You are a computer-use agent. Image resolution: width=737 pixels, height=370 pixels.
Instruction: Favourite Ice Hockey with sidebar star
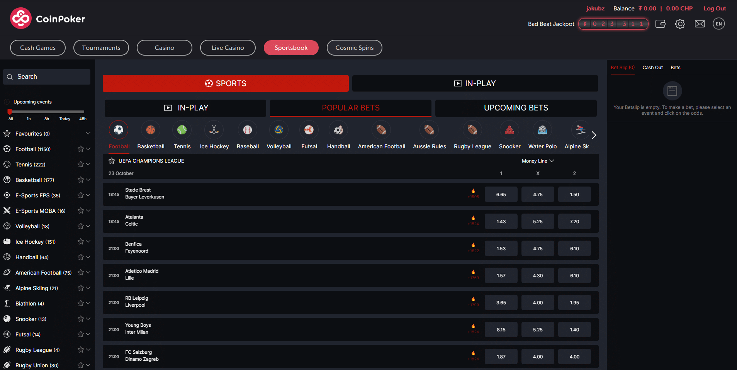[80, 241]
